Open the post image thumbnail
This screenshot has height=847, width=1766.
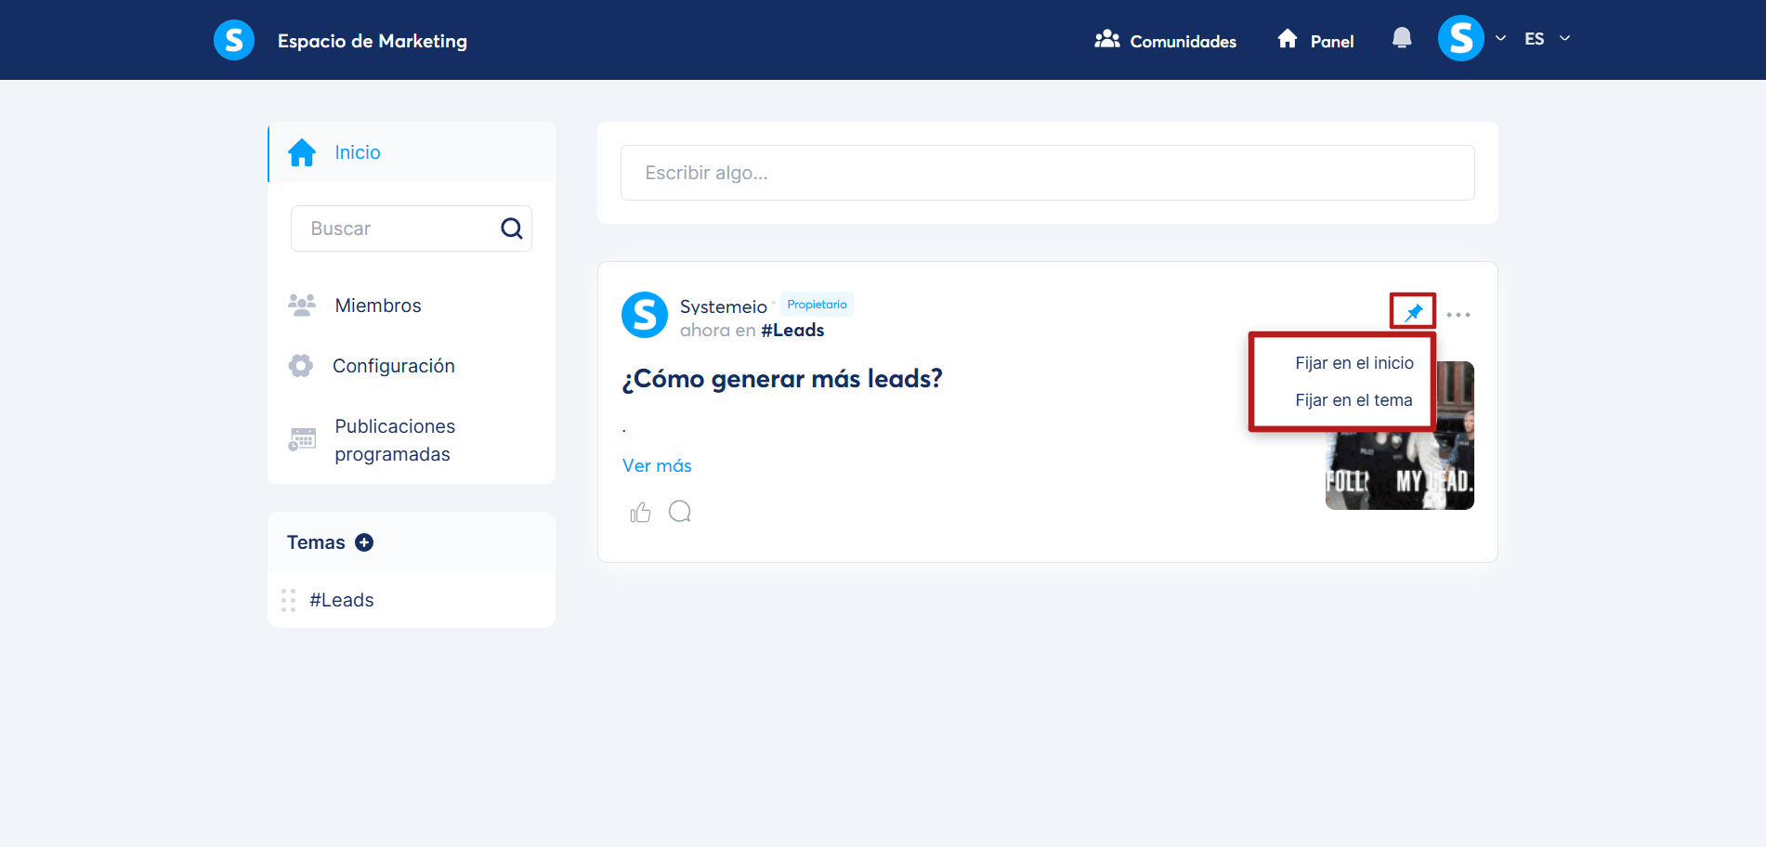pos(1399,436)
